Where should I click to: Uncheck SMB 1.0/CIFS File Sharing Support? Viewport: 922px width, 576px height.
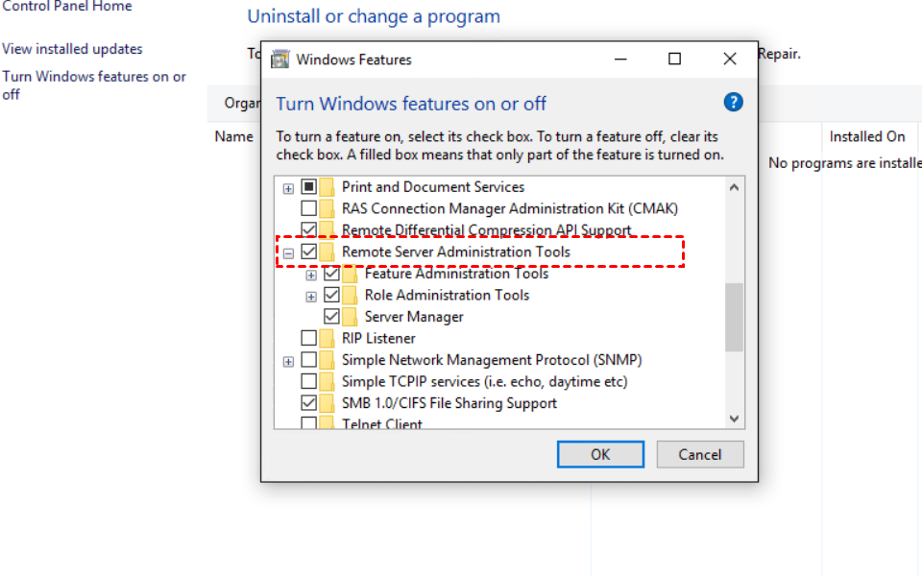click(x=308, y=403)
